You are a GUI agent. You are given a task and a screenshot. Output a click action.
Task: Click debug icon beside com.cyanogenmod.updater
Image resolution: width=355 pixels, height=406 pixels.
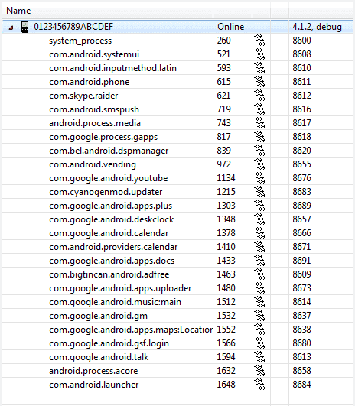[259, 192]
